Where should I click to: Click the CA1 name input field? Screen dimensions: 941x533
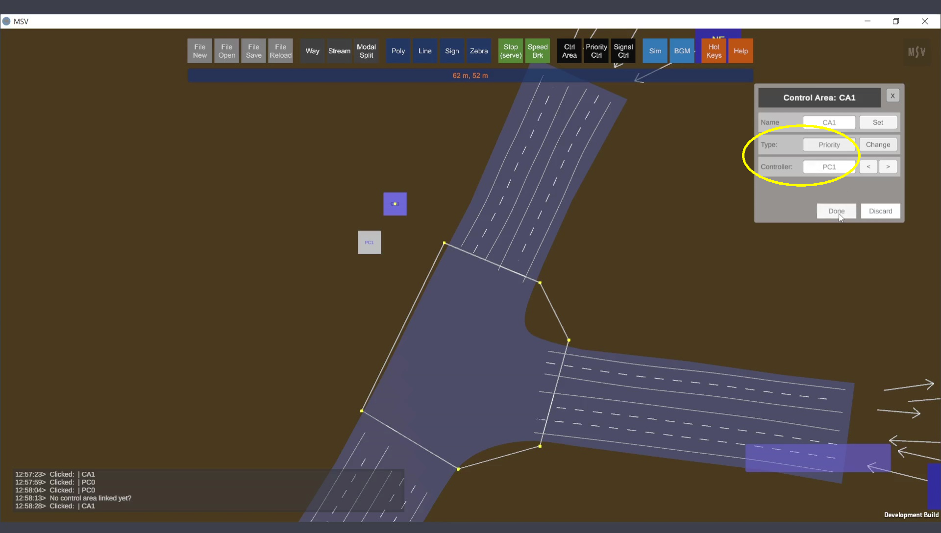tap(829, 122)
